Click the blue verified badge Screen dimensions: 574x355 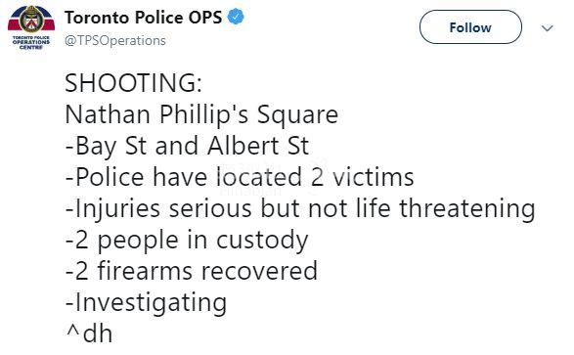pos(236,17)
